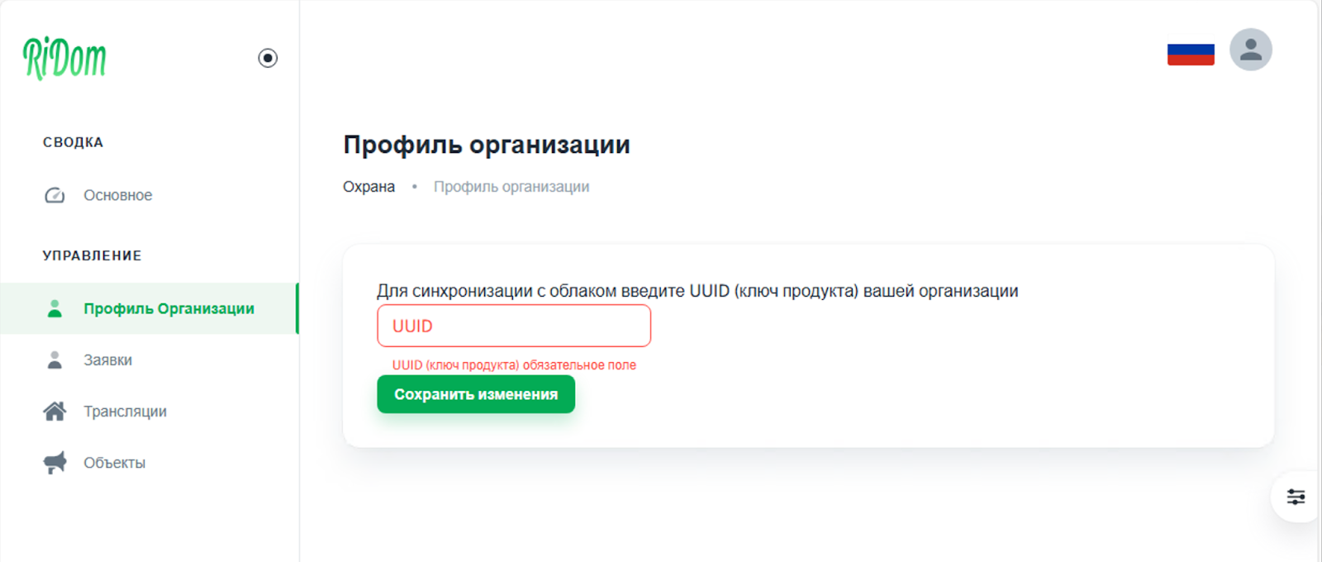Image resolution: width=1322 pixels, height=562 pixels.
Task: Toggle the sidebar collapse circle control
Action: pos(268,59)
